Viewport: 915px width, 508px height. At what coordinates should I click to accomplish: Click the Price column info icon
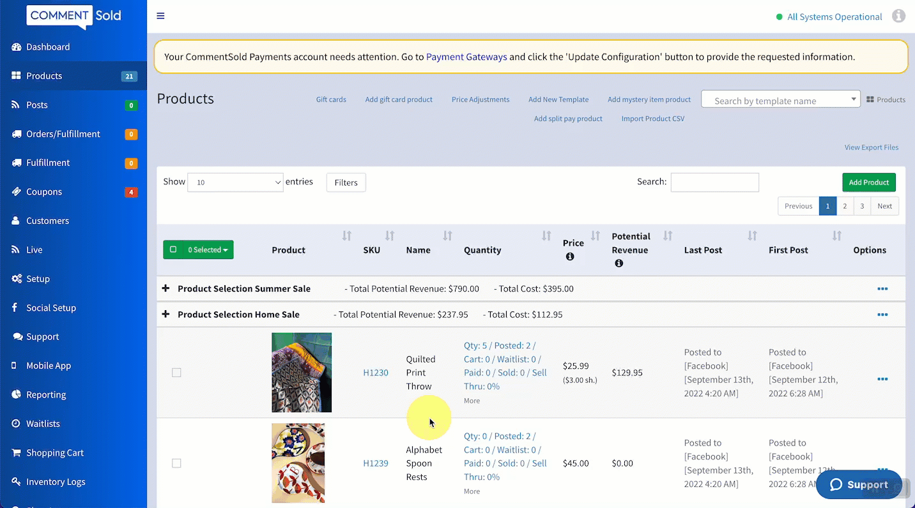coord(570,257)
